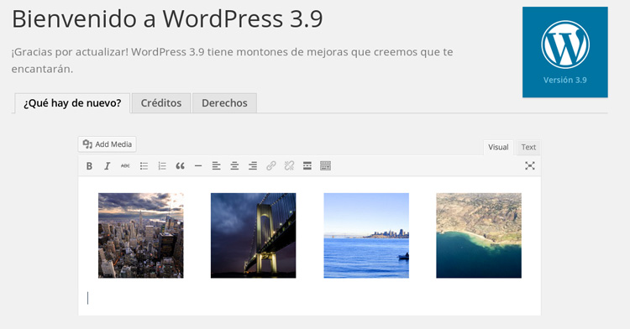The image size is (630, 329).
Task: Toggle italic formatting in editor toolbar
Action: pos(107,165)
